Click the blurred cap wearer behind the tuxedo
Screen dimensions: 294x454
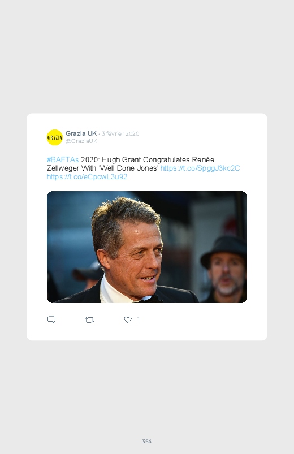pos(87,275)
